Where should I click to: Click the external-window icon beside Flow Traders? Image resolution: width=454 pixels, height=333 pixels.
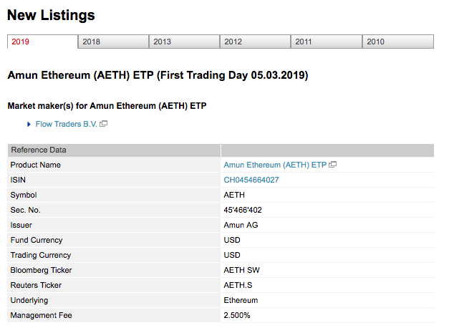[x=104, y=124]
